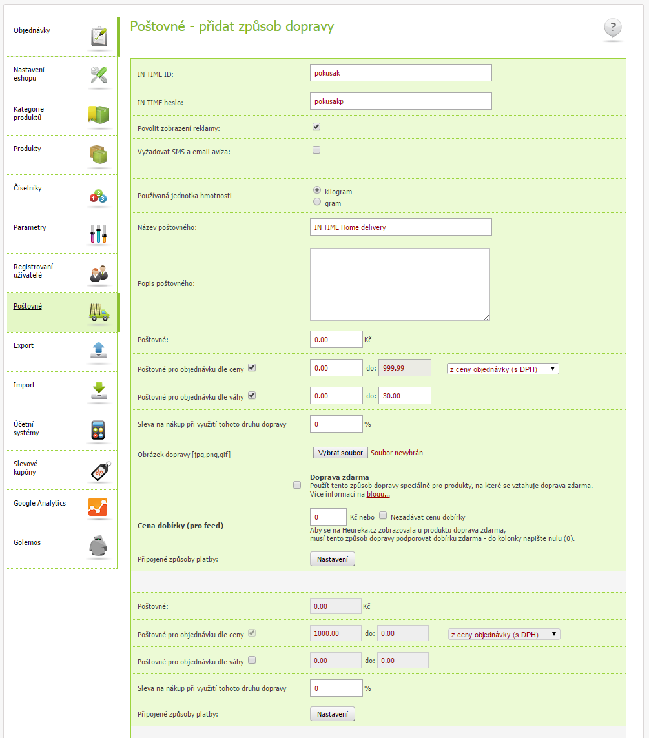Open Účetní systémy menu item
This screenshot has width=649, height=738.
point(26,428)
